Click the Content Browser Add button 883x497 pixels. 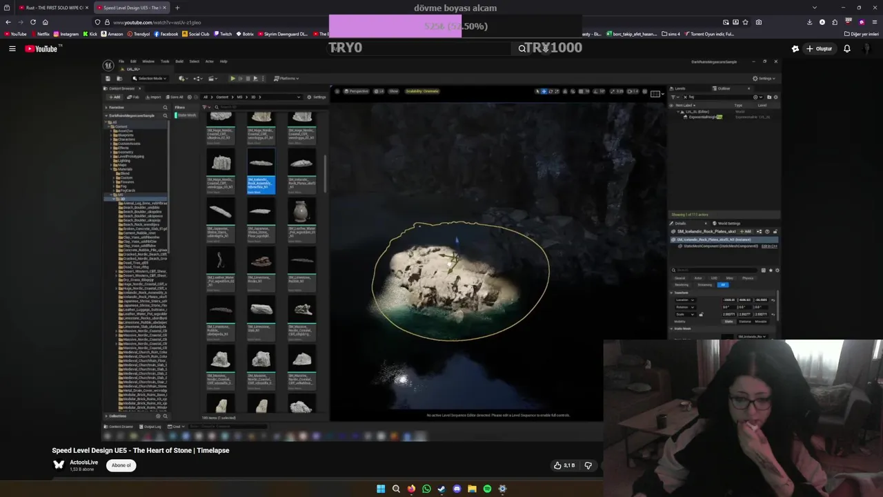(115, 97)
